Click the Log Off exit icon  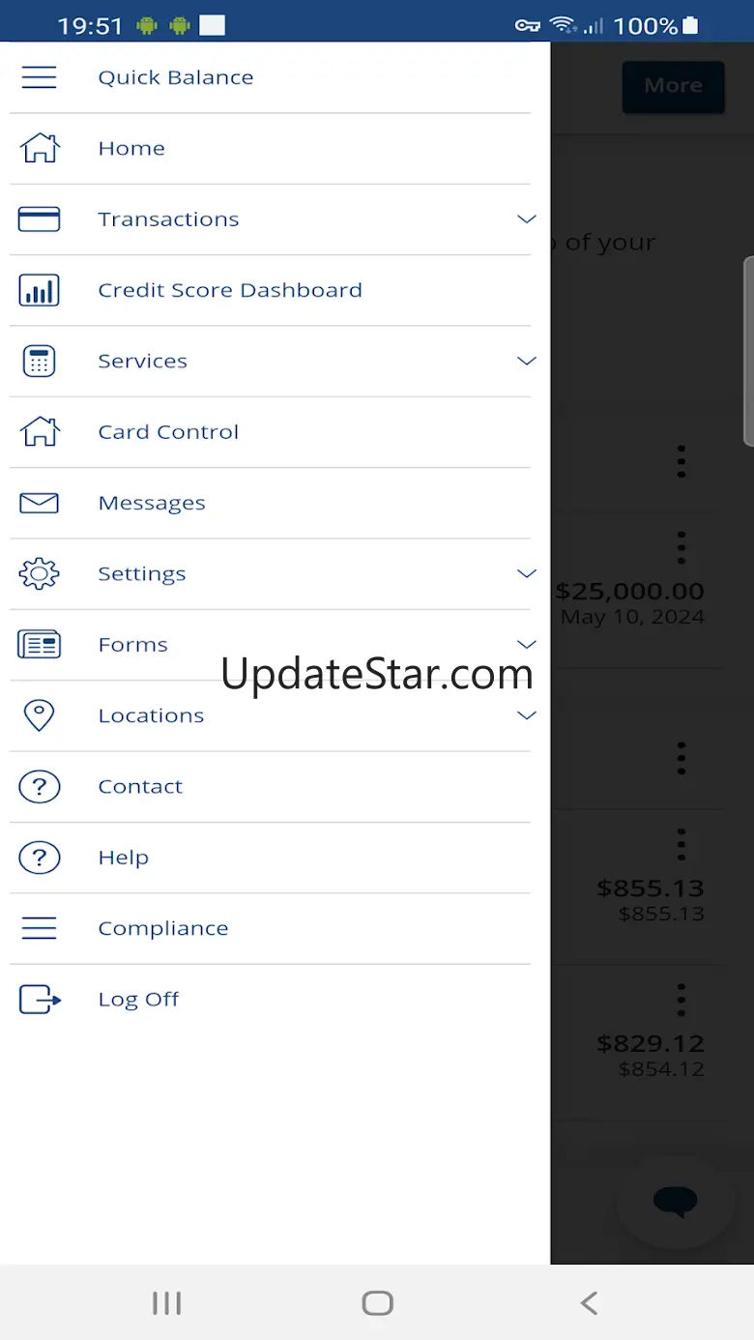pos(40,999)
